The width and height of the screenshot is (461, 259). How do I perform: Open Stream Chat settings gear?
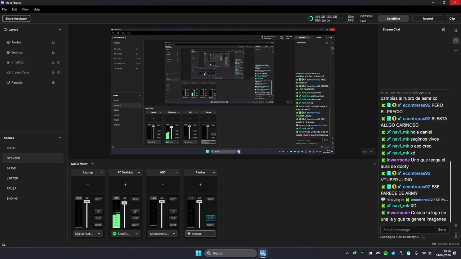pyautogui.click(x=444, y=30)
